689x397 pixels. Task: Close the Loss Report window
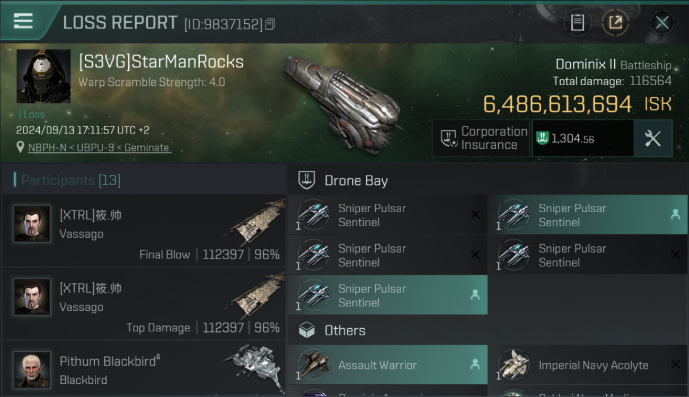(x=662, y=23)
